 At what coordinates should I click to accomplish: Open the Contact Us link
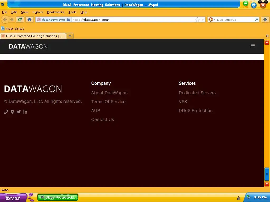coord(103,120)
